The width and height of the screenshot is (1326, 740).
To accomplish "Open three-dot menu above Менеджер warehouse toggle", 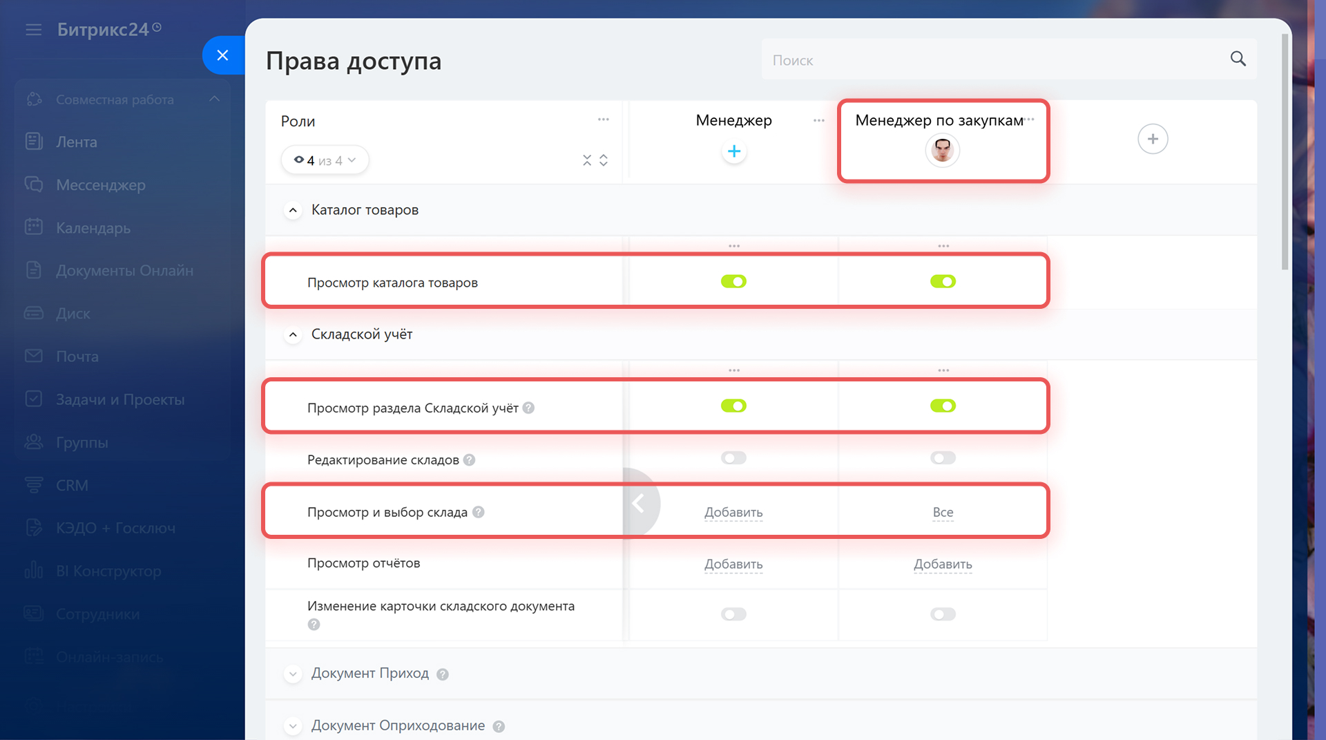I will [x=734, y=370].
